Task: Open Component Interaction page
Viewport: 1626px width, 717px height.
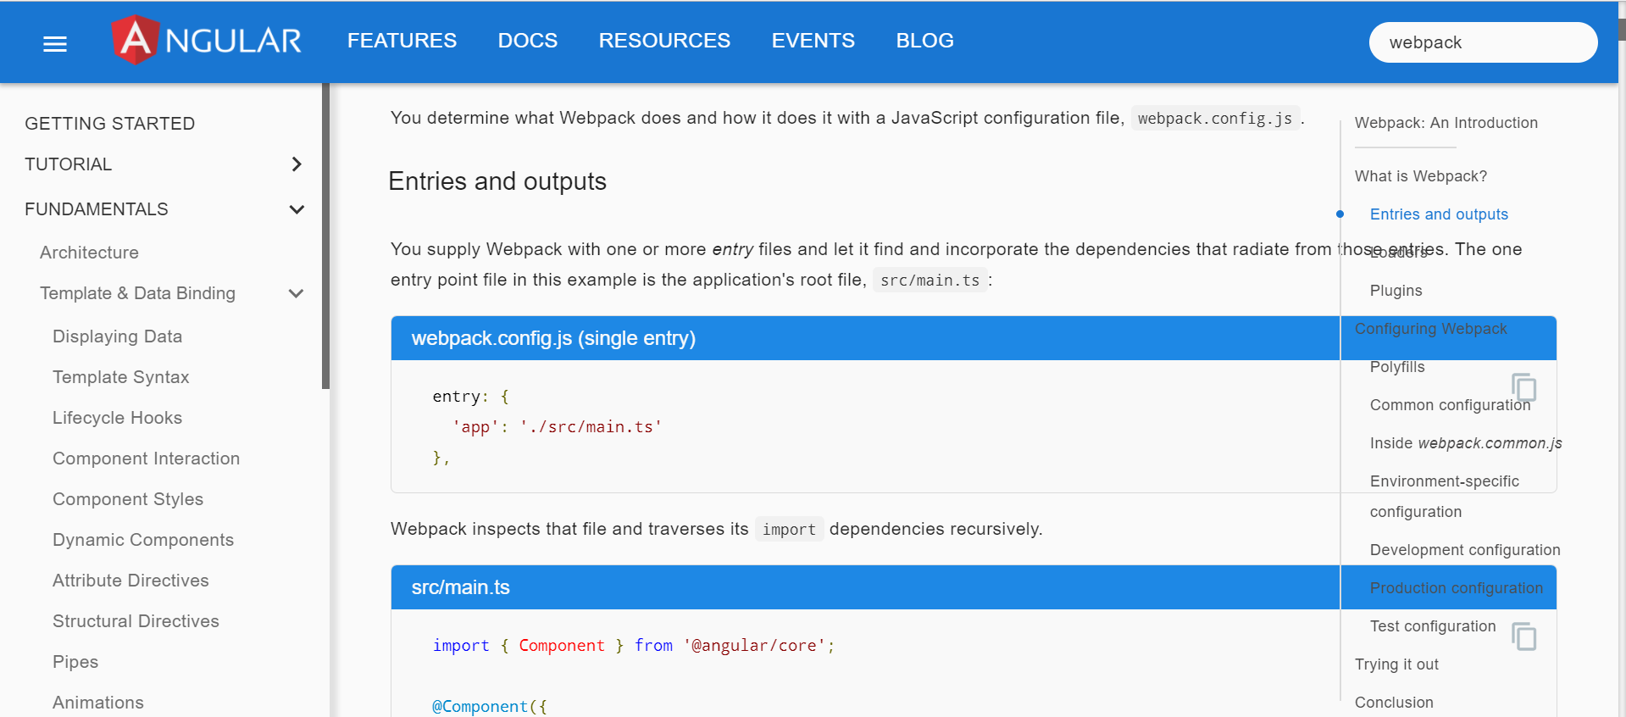Action: coord(146,459)
